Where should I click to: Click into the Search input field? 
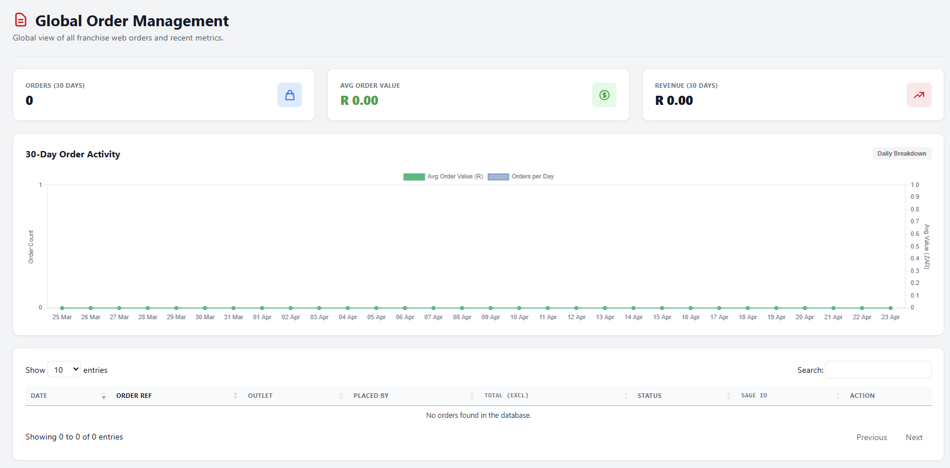pos(878,369)
